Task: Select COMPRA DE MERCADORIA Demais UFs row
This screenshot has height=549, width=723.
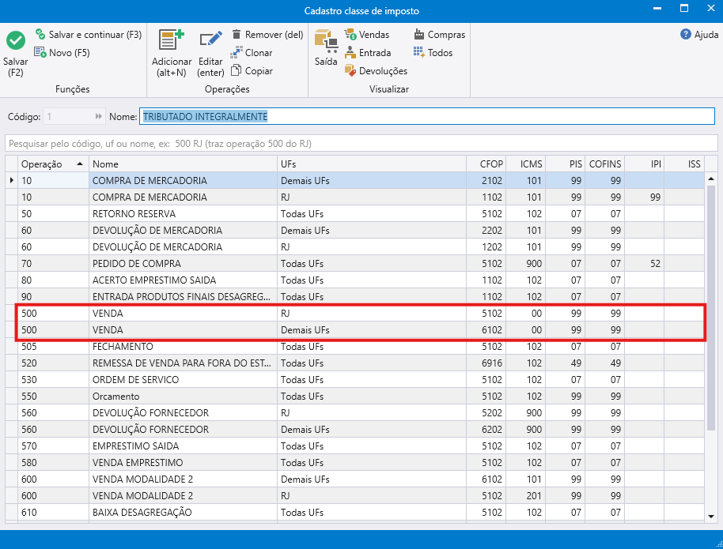Action: click(x=355, y=181)
